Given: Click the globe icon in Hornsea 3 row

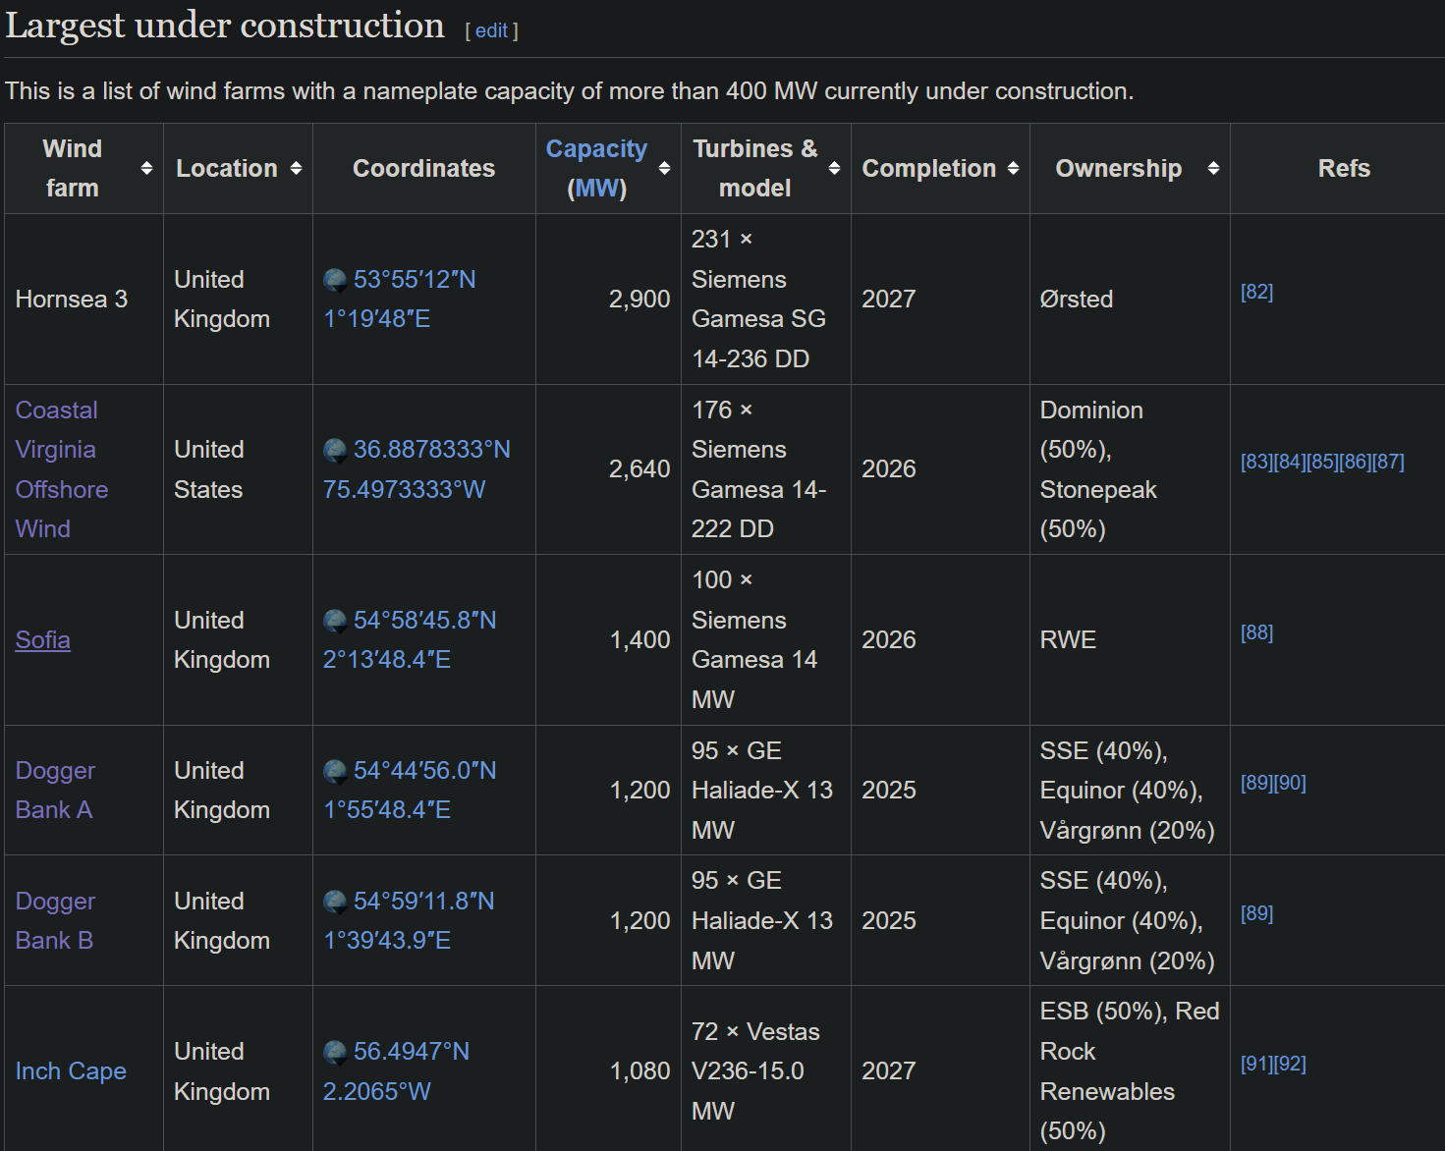Looking at the screenshot, I should (x=335, y=281).
